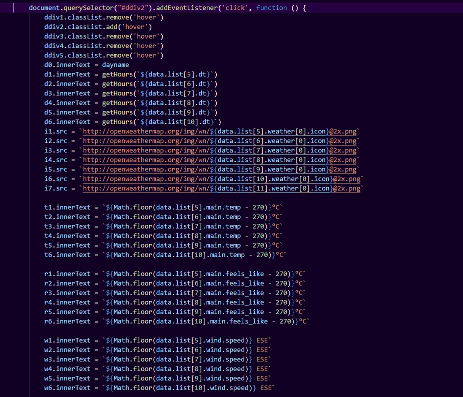Viewport: 463px width, 397px height.
Task: Click the w6.innerText wind.speed line
Action: (x=160, y=387)
